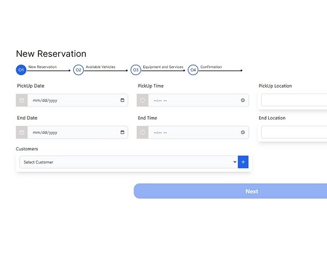
Task: Focus the PickUp Location field
Action: click(294, 100)
